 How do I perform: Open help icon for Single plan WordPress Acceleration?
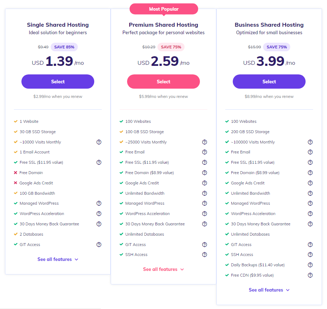(x=99, y=214)
